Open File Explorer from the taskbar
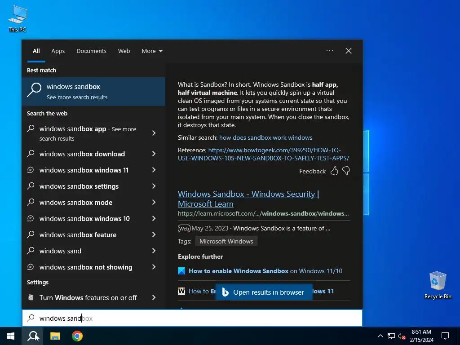Screen dimensions: 460x345 click(55, 336)
